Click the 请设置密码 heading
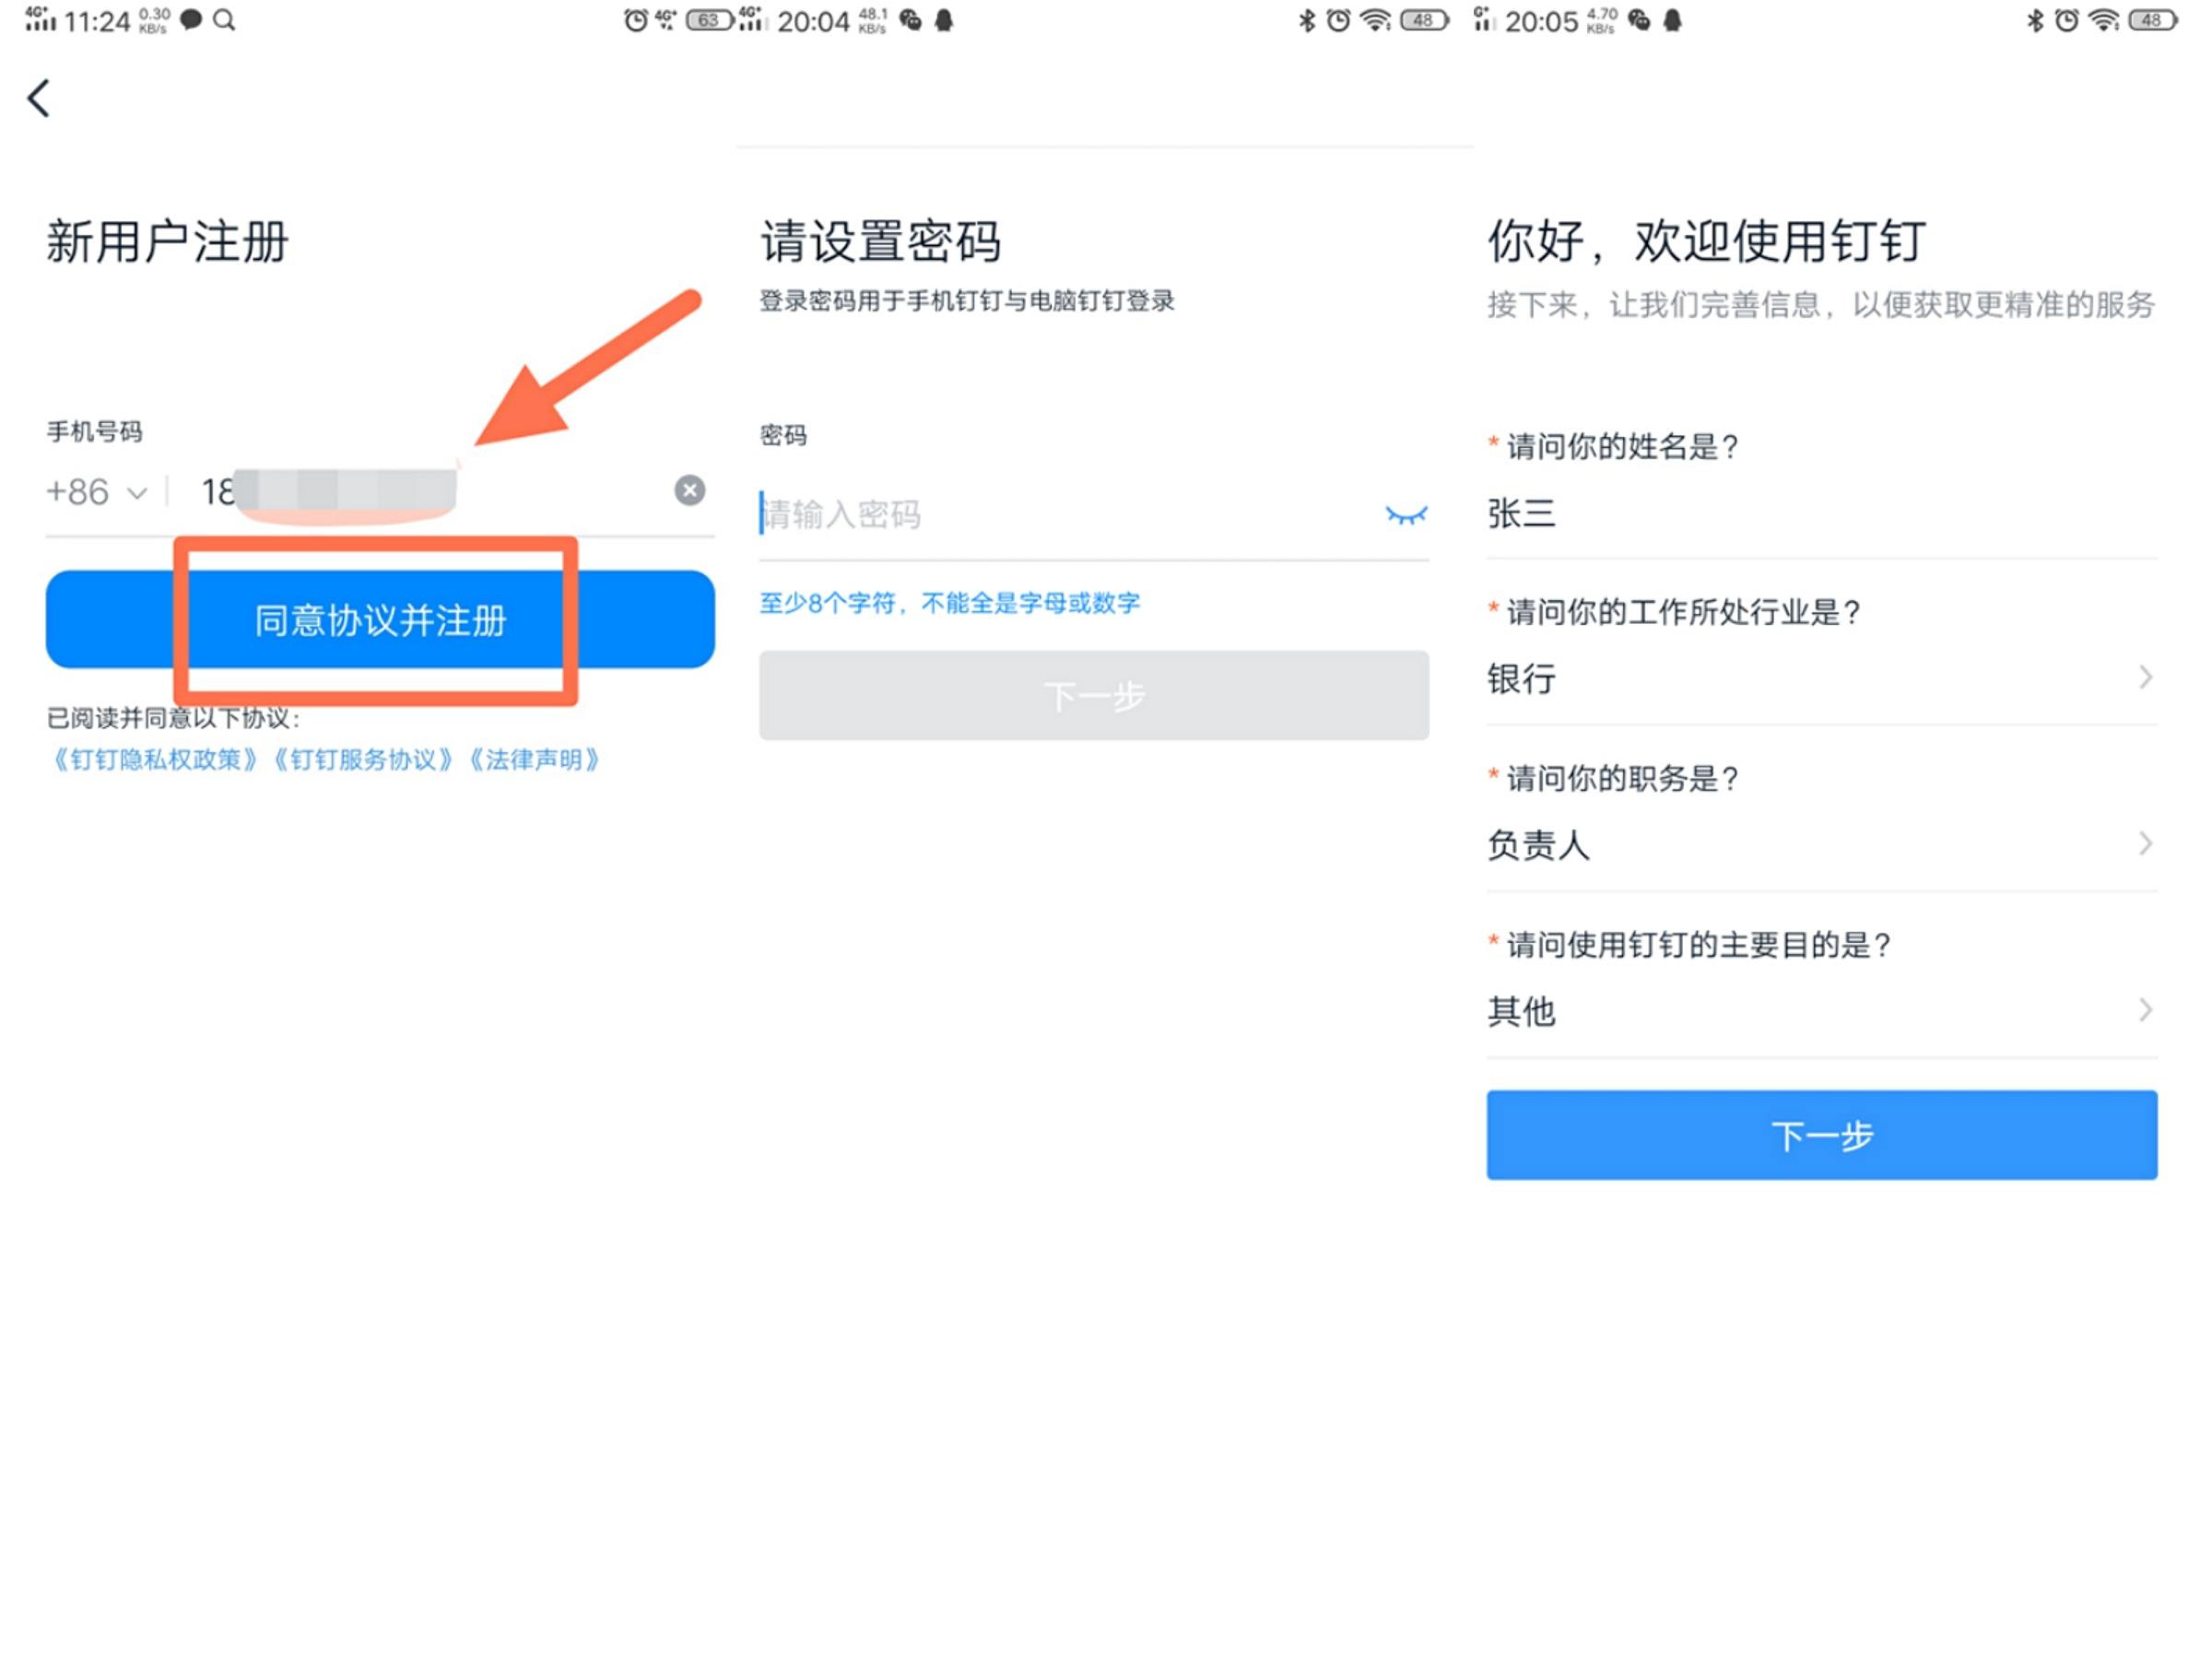Image resolution: width=2212 pixels, height=1659 pixels. pos(880,242)
